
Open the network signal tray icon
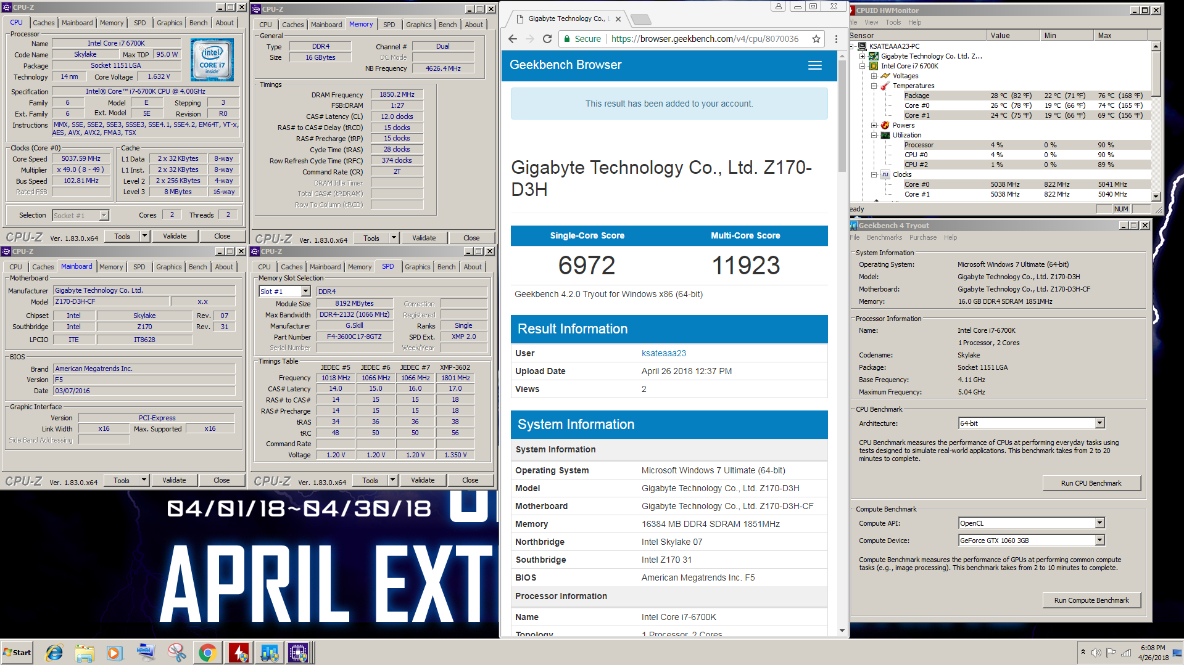pos(1126,653)
